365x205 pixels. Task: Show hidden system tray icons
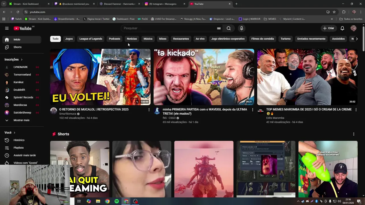298,201
